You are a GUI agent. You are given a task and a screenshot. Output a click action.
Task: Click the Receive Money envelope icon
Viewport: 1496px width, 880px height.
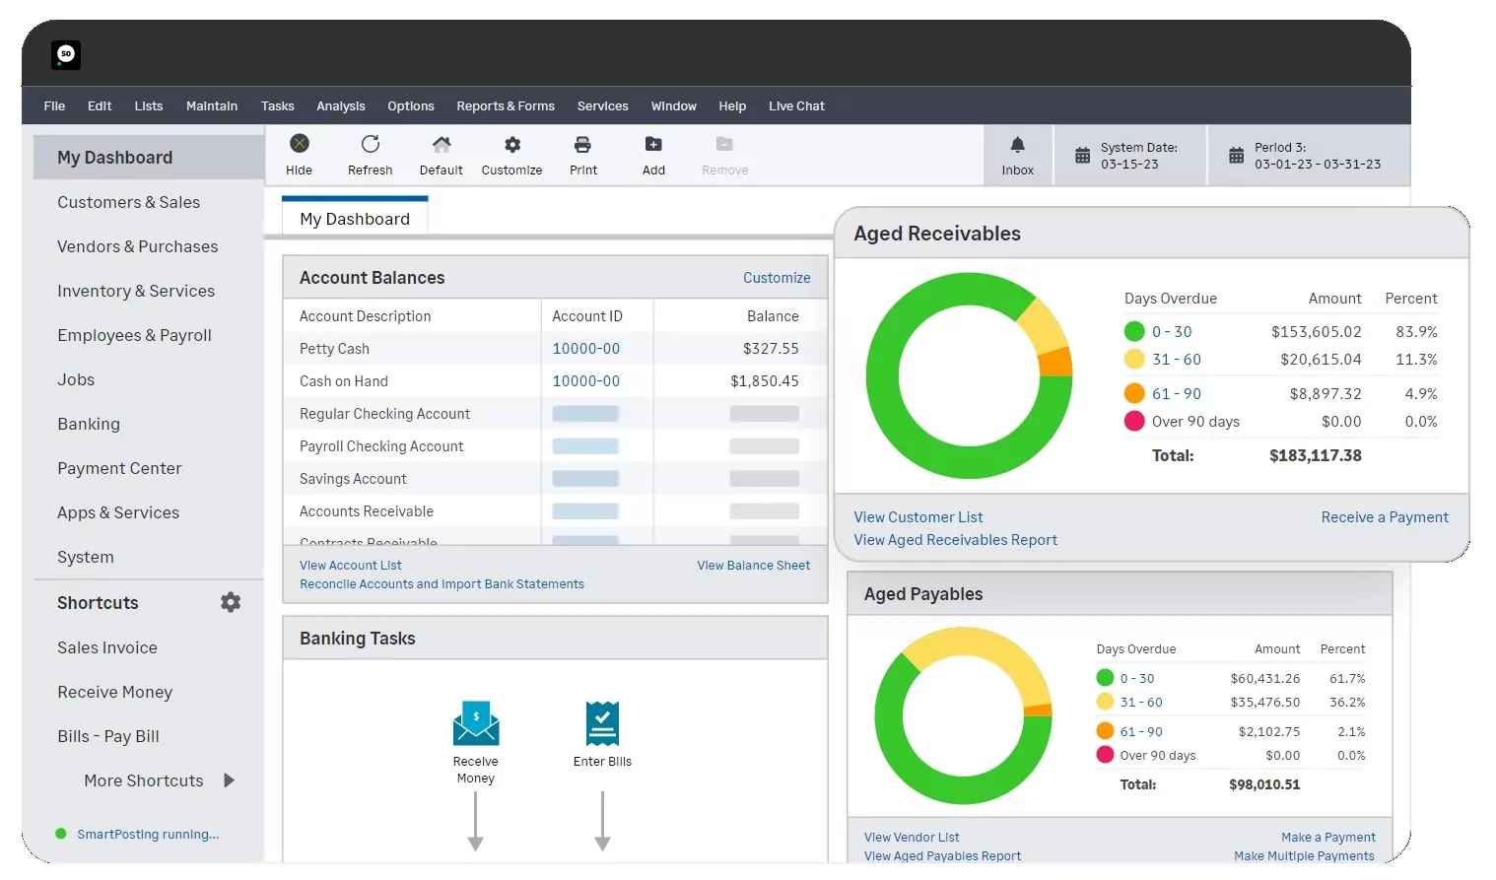(x=475, y=723)
